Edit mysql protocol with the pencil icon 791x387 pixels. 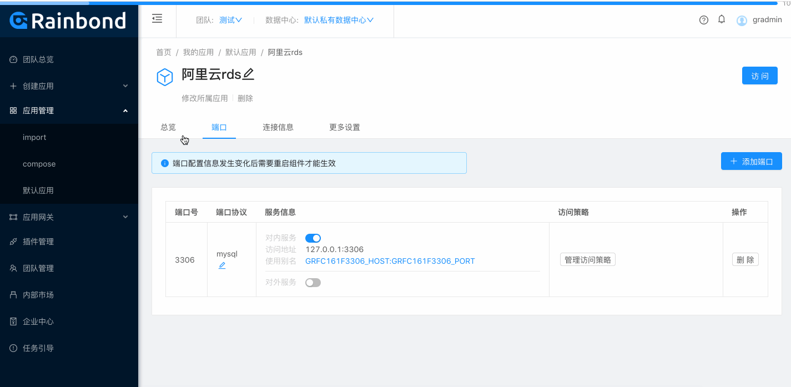(x=222, y=265)
